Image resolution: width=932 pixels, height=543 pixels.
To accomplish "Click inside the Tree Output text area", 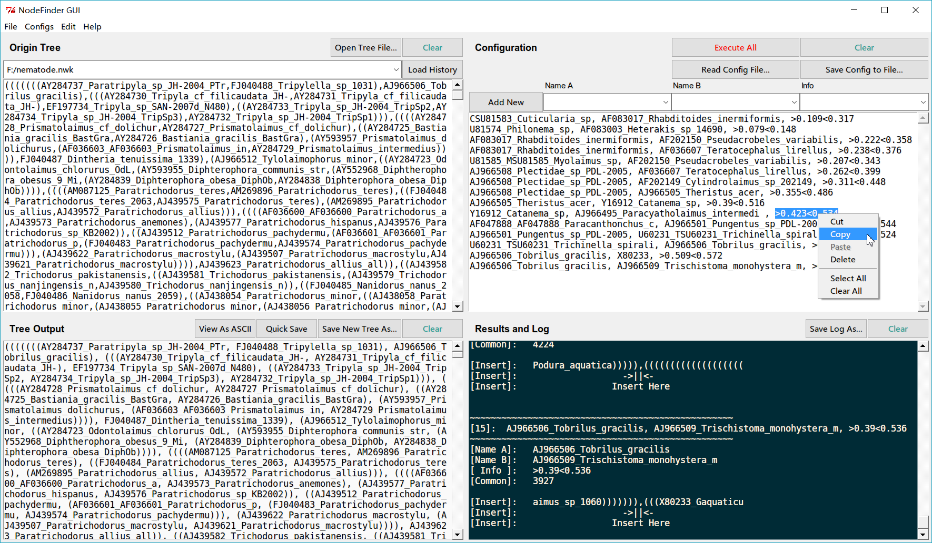I will coord(226,440).
